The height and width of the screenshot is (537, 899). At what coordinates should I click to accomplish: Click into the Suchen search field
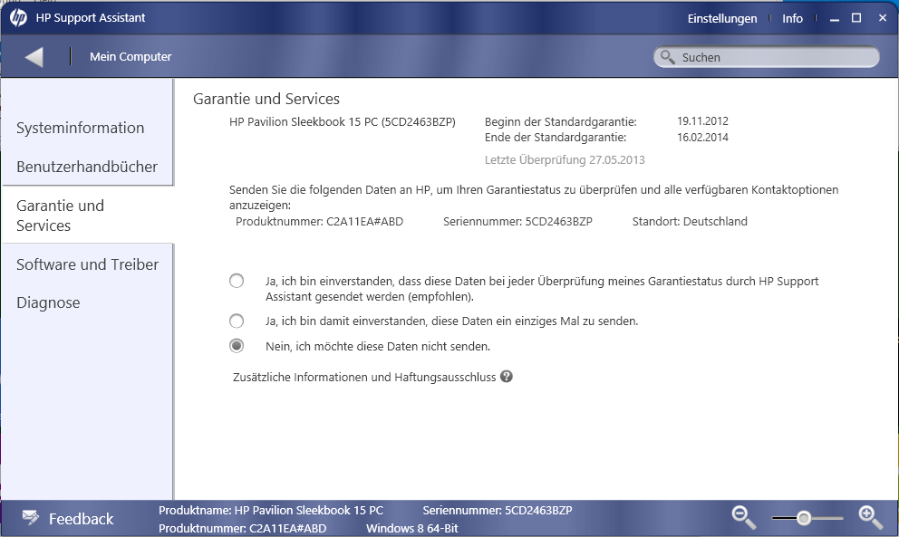point(766,57)
